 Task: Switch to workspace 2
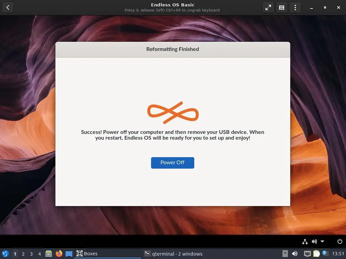[x=23, y=254]
